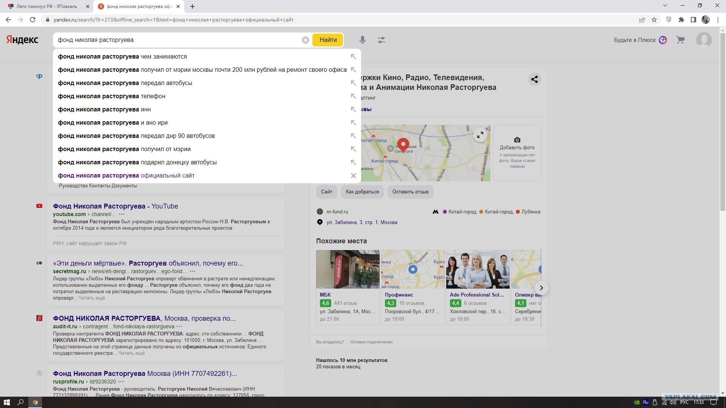The image size is (726, 408).
Task: Open Chrome tab search dropdown
Action: click(x=665, y=6)
